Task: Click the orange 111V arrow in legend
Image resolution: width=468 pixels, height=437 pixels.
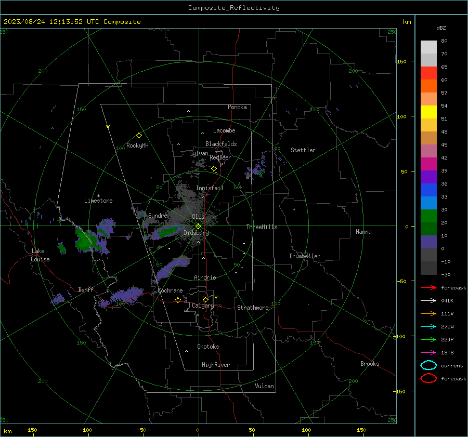Action: coord(428,313)
